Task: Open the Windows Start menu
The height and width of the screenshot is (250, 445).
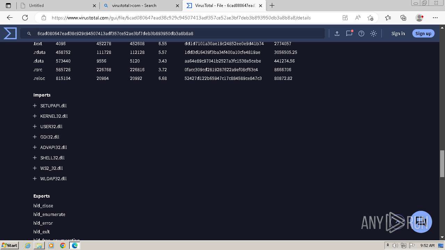Action: (9, 245)
